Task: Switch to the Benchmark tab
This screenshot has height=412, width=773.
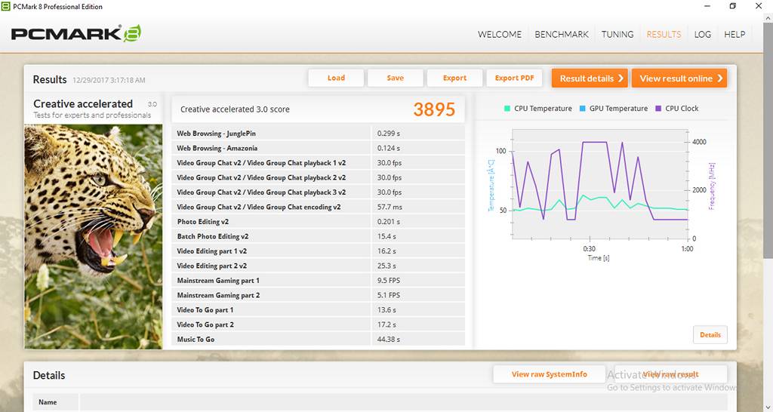Action: [561, 34]
